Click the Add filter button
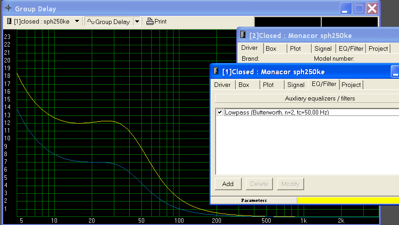Image resolution: width=399 pixels, height=225 pixels. point(228,184)
